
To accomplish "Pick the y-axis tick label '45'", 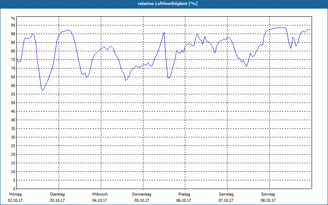I will (13, 111).
